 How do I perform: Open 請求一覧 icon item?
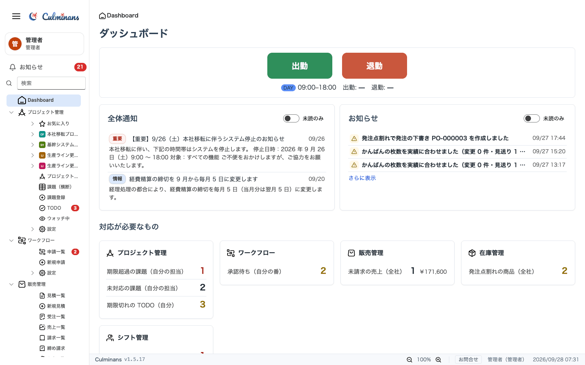point(52,338)
